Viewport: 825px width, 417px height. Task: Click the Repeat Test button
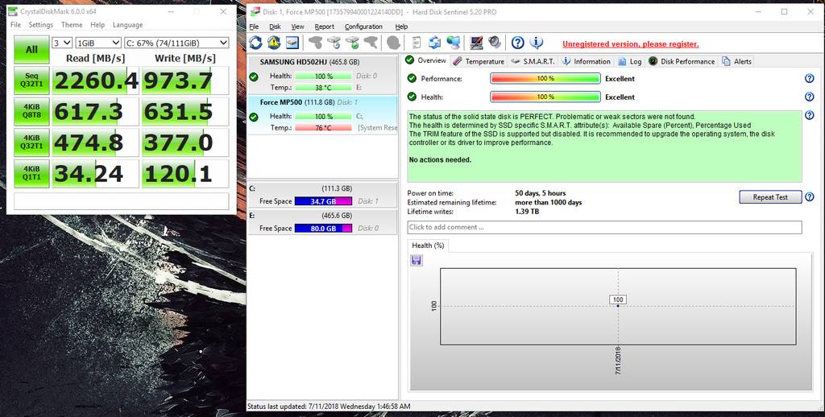click(x=770, y=197)
